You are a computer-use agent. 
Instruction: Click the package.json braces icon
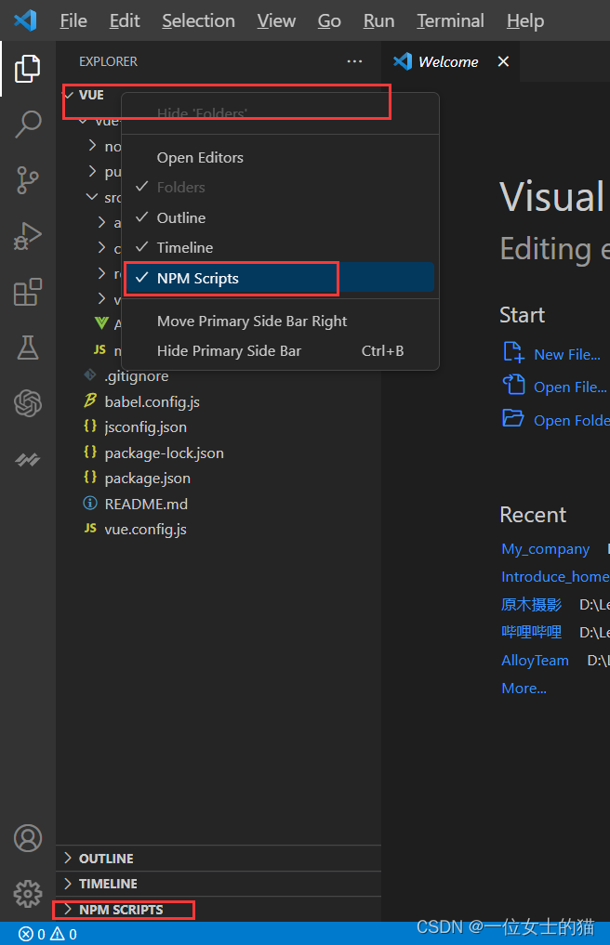coord(90,477)
